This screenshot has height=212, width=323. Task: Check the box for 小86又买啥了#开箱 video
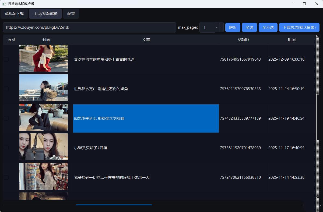click(x=6, y=147)
